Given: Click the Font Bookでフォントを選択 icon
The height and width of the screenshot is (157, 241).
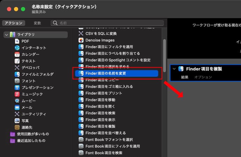Looking at the screenshot, I should (x=81, y=140).
